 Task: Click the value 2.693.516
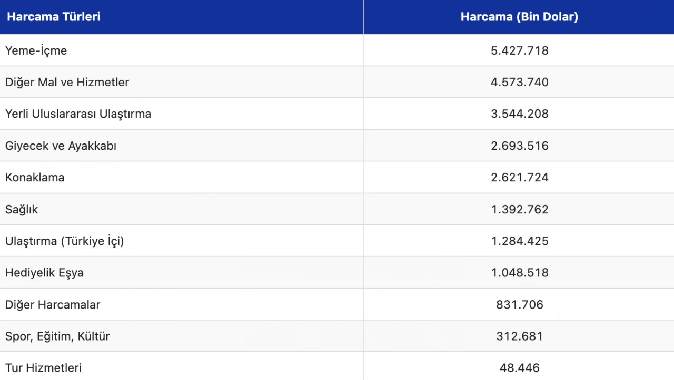[x=520, y=146]
